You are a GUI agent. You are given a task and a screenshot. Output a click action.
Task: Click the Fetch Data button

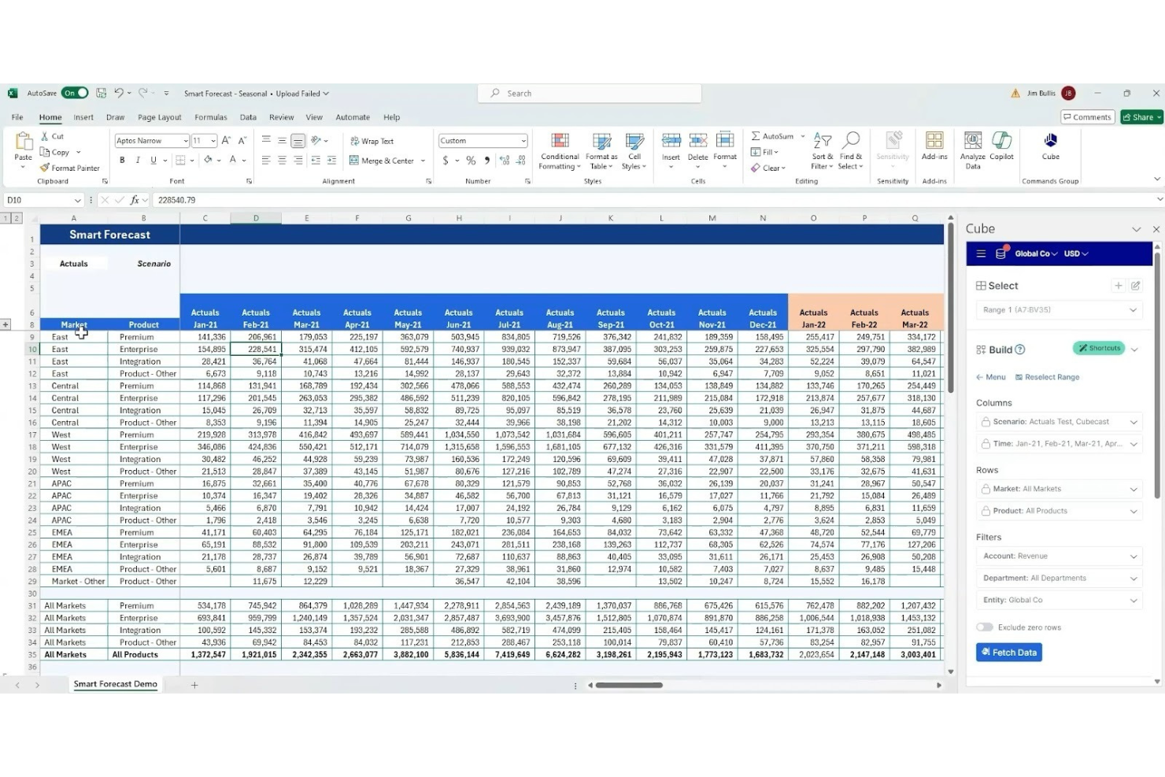(x=1008, y=652)
